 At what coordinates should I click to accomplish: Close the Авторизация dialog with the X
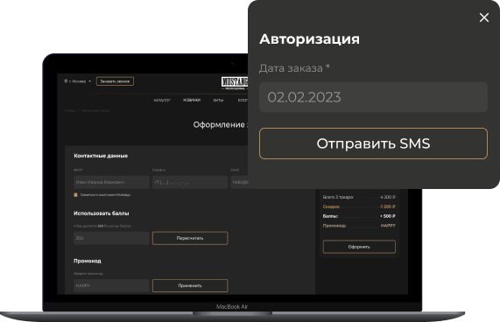483,17
